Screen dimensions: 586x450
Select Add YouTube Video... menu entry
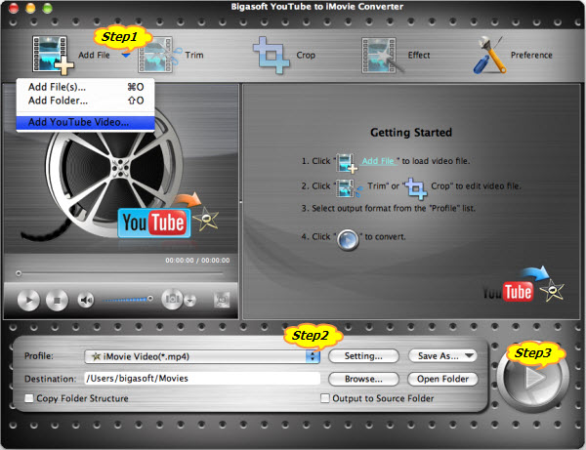pos(85,122)
